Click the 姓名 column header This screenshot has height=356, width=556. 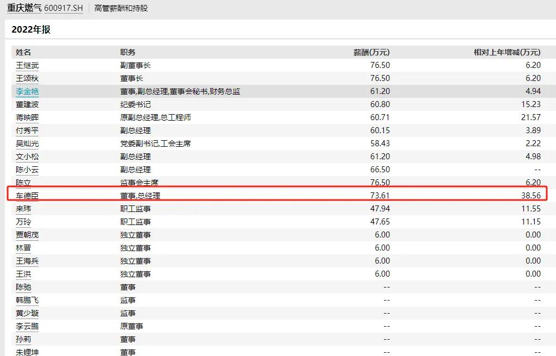(23, 52)
